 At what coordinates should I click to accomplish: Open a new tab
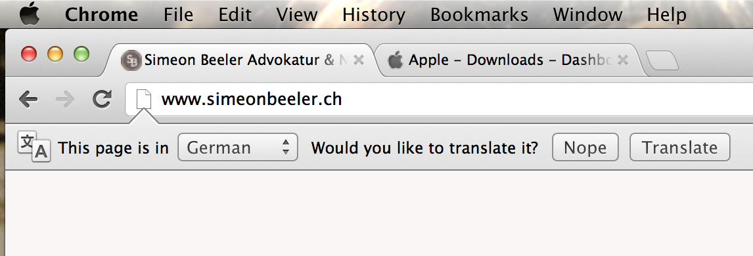tap(662, 61)
